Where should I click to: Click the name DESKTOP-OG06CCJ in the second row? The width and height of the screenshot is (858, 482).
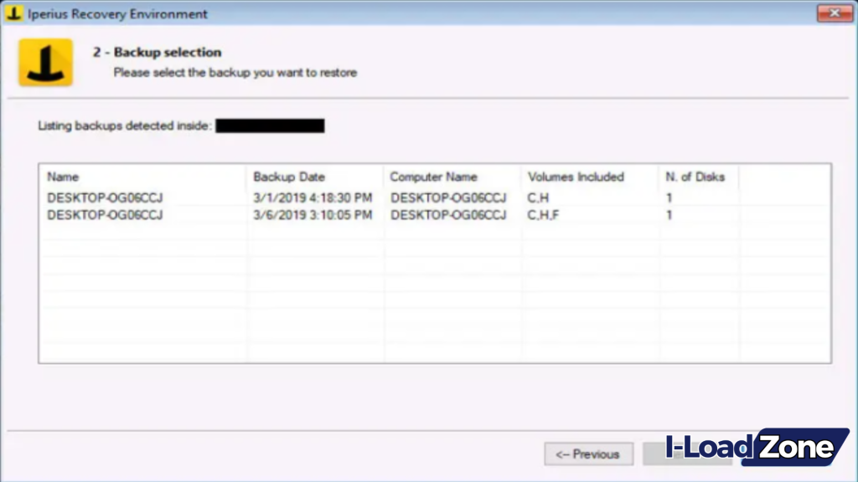[105, 215]
